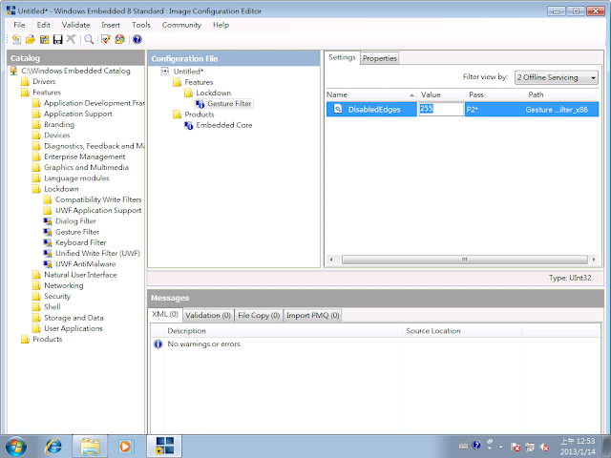The height and width of the screenshot is (458, 611).
Task: Click the Open folder toolbar icon
Action: (31, 39)
